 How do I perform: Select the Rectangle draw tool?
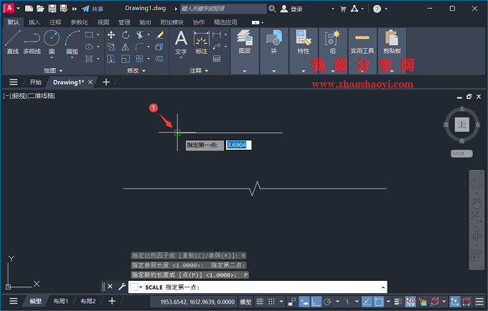tap(89, 35)
